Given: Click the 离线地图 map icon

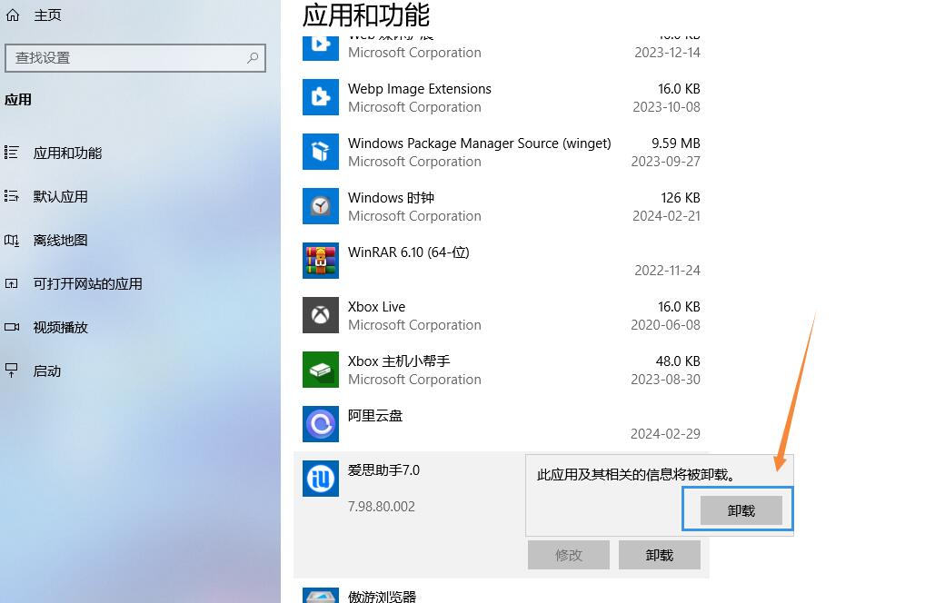Looking at the screenshot, I should pyautogui.click(x=11, y=240).
